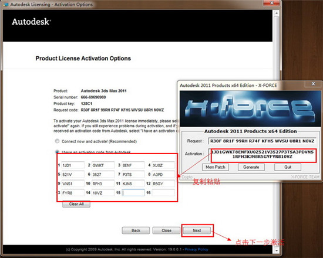Click activation code field 11 containing KJN8
Image resolution: width=323 pixels, height=258 pixels.
point(133,184)
